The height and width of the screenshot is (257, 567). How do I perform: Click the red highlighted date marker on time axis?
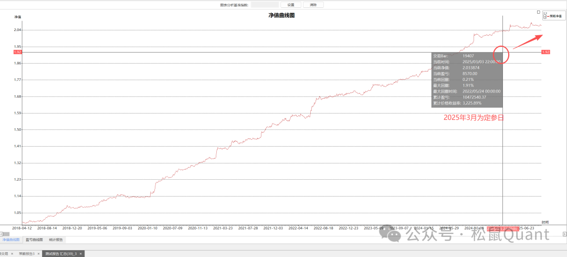pyautogui.click(x=502, y=229)
